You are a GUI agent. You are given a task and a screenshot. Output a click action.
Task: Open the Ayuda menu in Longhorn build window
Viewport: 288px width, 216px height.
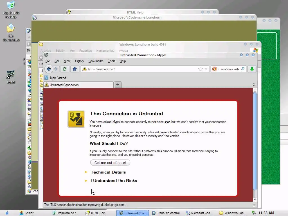pos(123,51)
